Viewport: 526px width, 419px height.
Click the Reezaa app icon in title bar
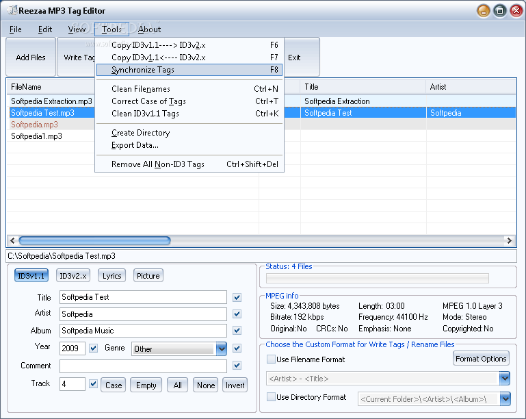point(12,10)
